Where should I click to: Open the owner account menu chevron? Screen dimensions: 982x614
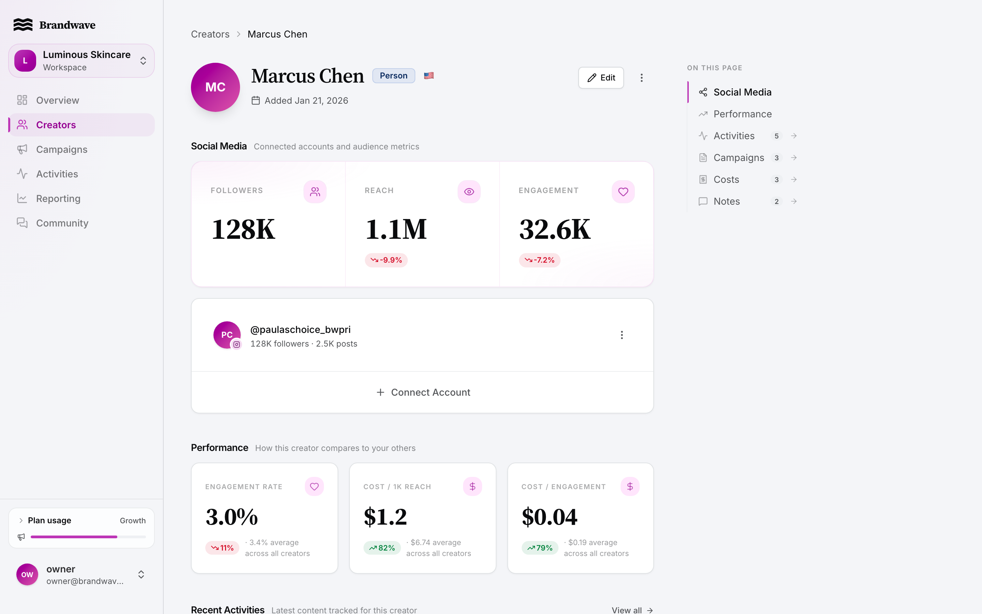[141, 575]
